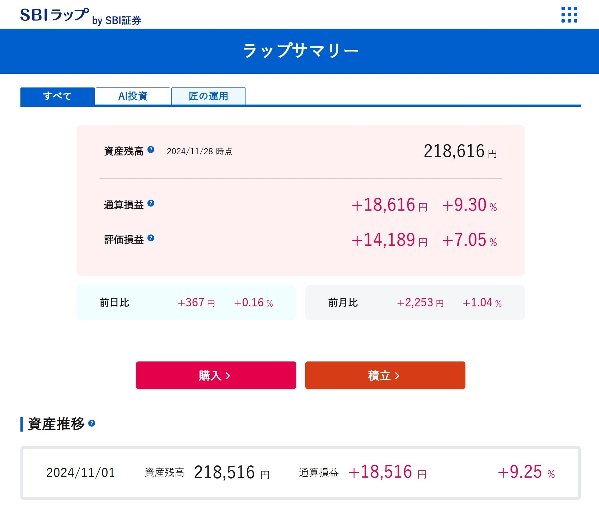Click the by SBI証券 text in the header
Screen dimensions: 599x509
pos(117,20)
